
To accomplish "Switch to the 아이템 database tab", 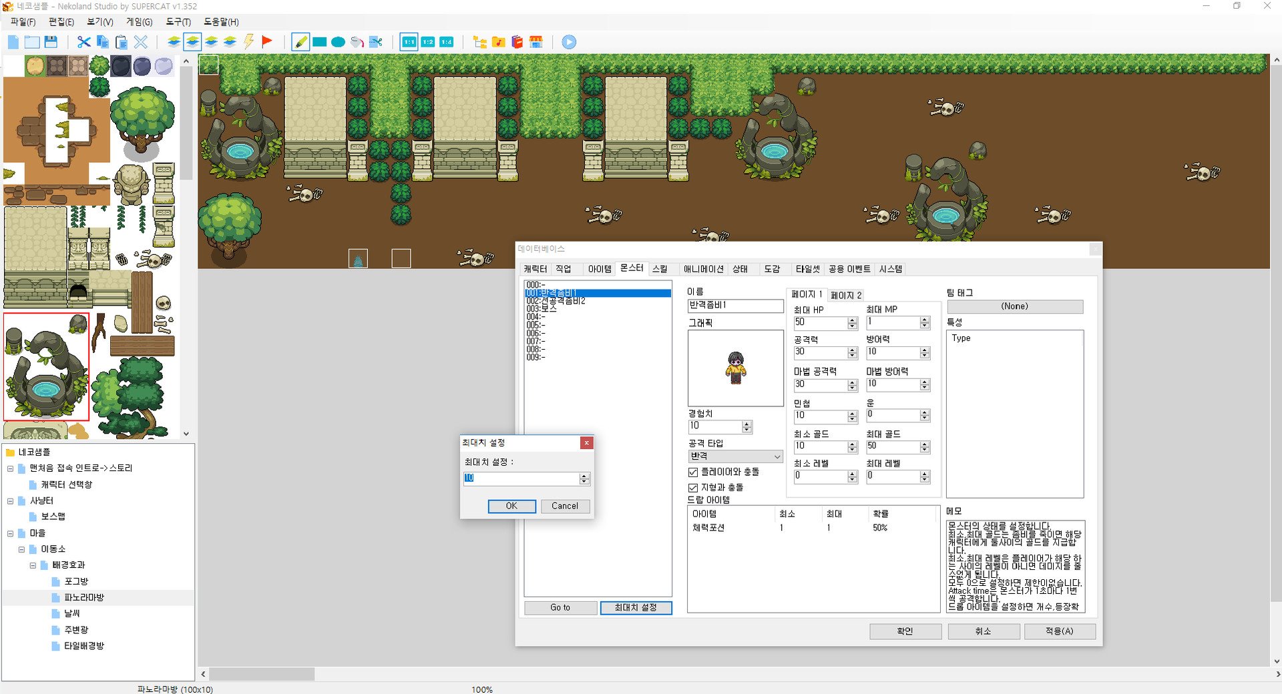I will pyautogui.click(x=598, y=269).
